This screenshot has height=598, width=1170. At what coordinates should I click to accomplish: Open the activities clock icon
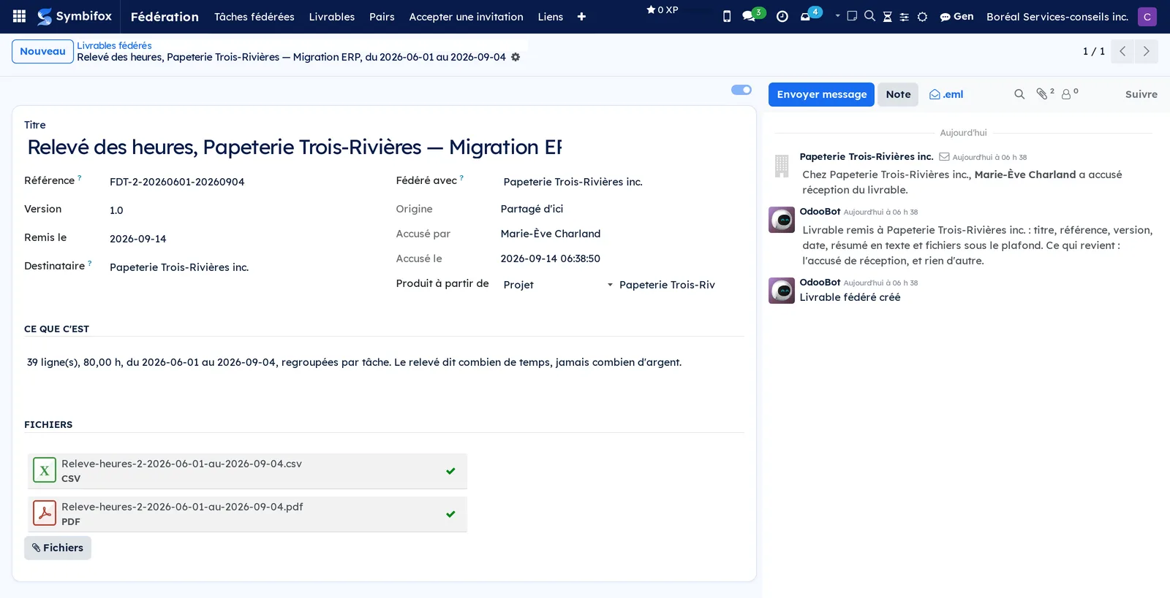[x=782, y=16]
